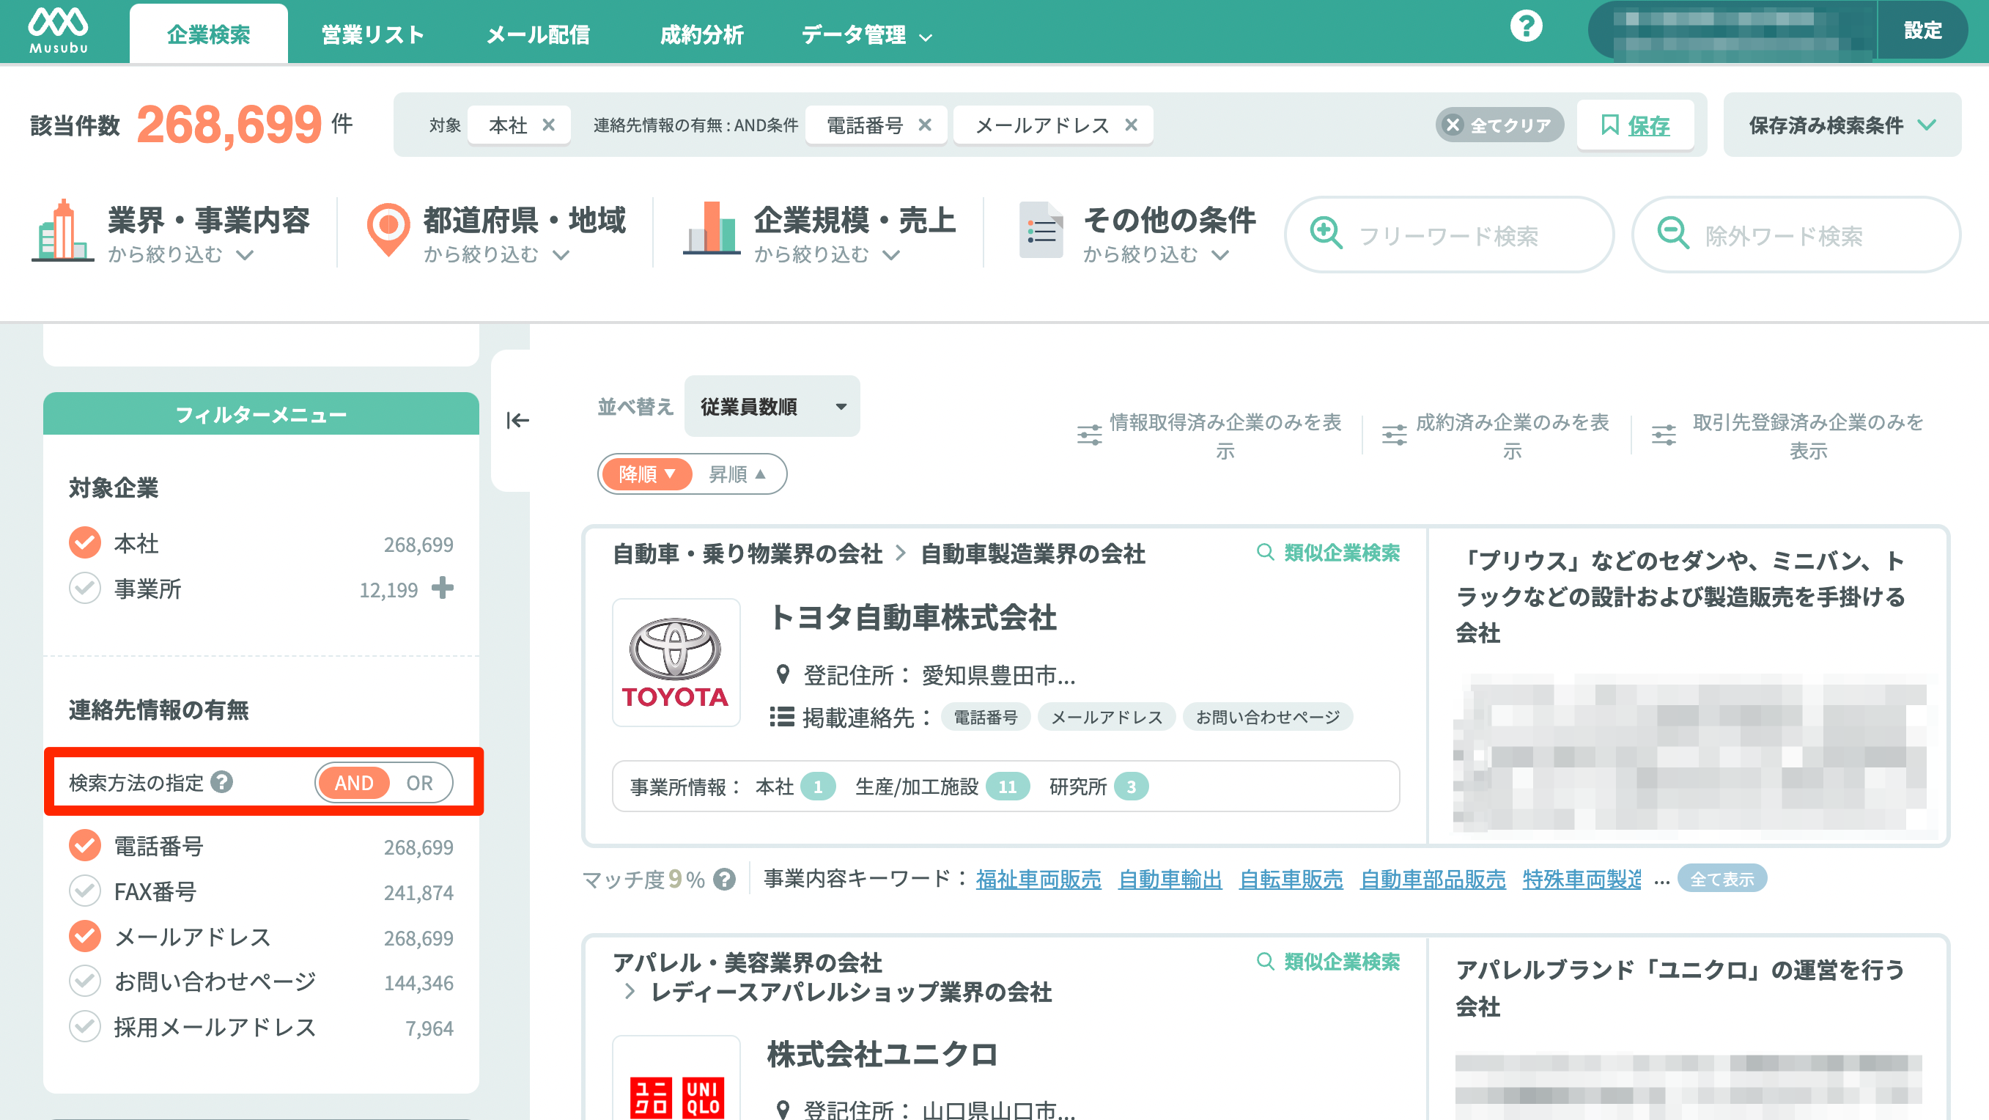
Task: Click the X icon on 全てクリア
Action: pos(1453,125)
